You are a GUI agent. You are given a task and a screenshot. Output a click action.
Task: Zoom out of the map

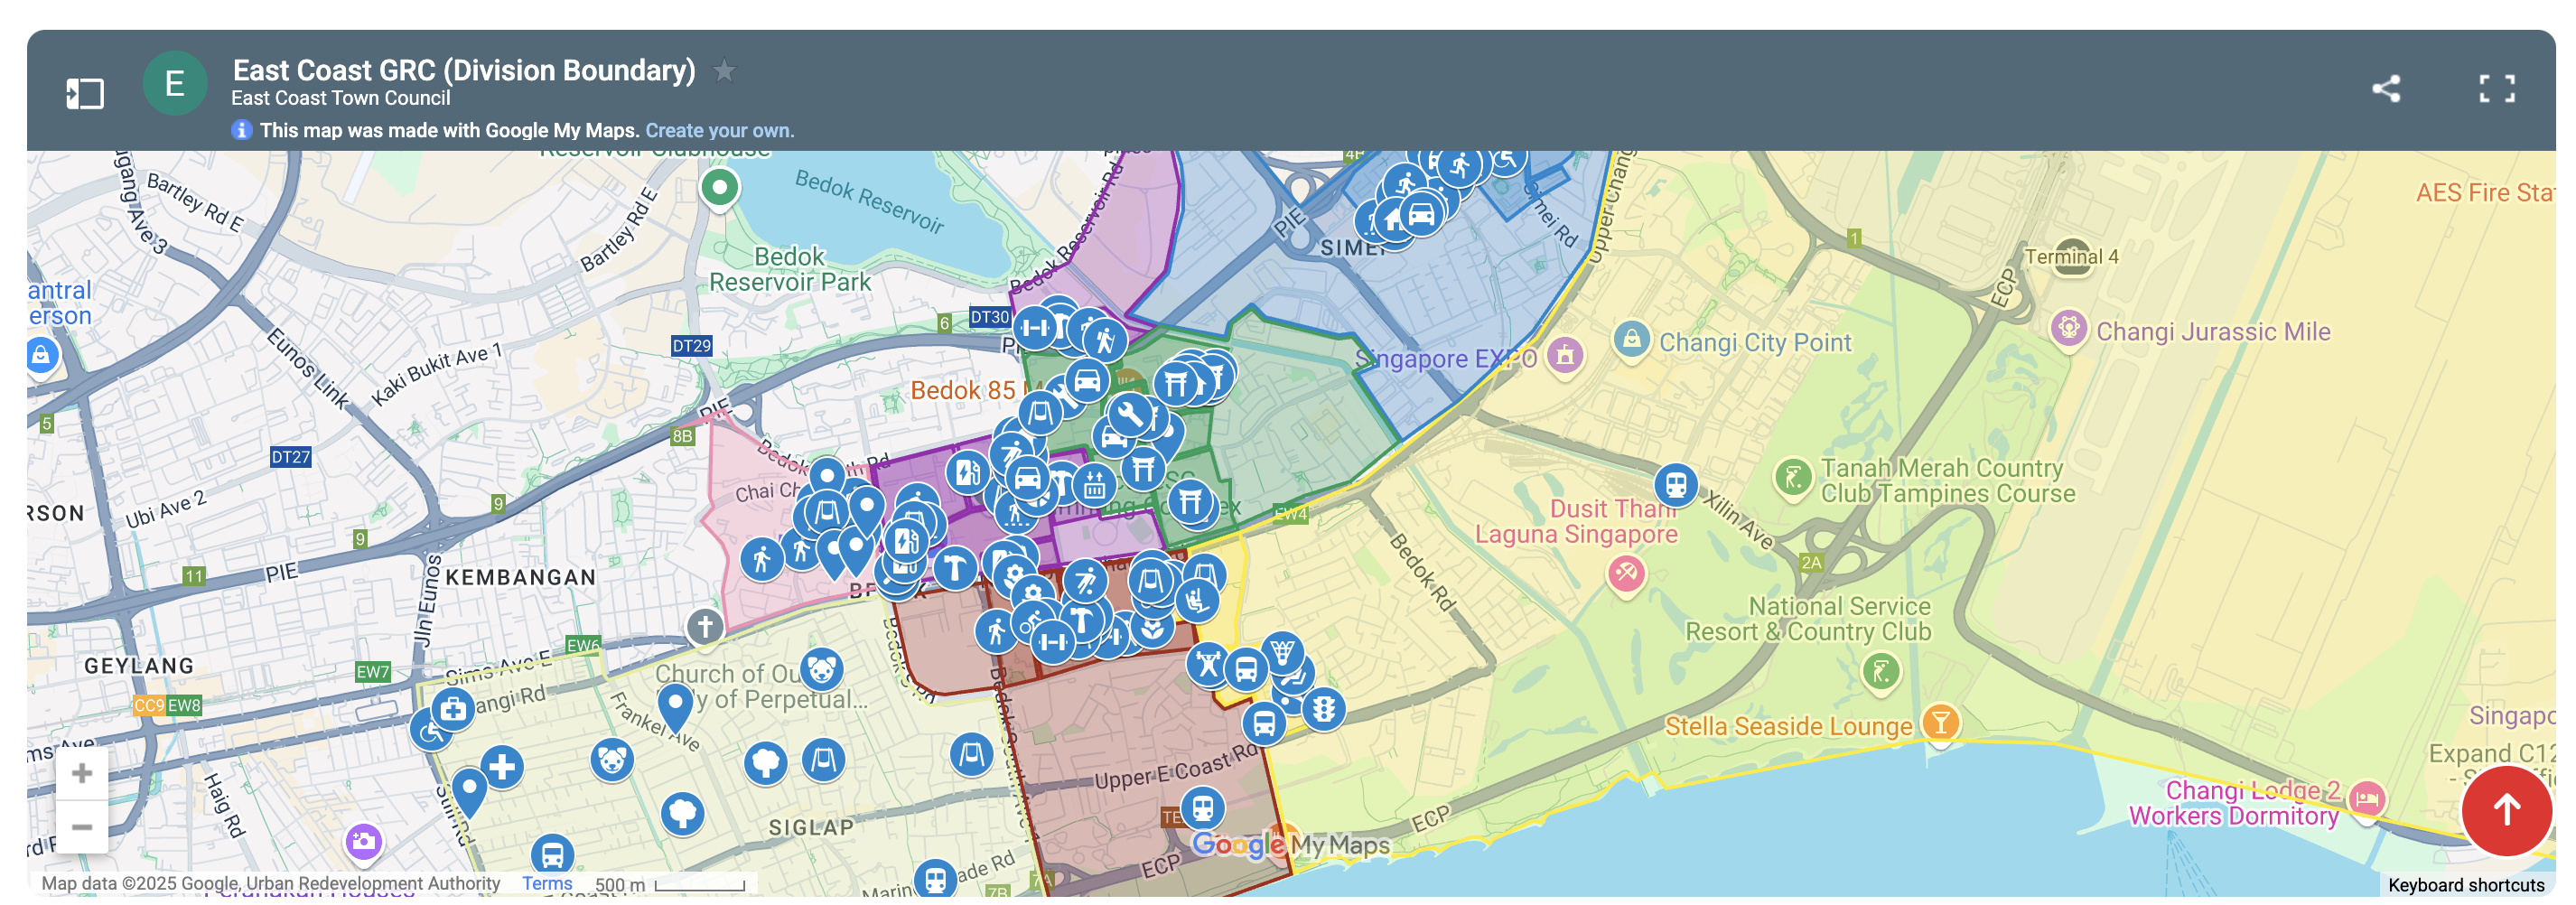(82, 827)
